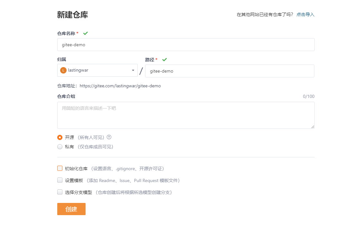Click the orange lastingwar avatar icon
The height and width of the screenshot is (227, 360).
click(63, 70)
